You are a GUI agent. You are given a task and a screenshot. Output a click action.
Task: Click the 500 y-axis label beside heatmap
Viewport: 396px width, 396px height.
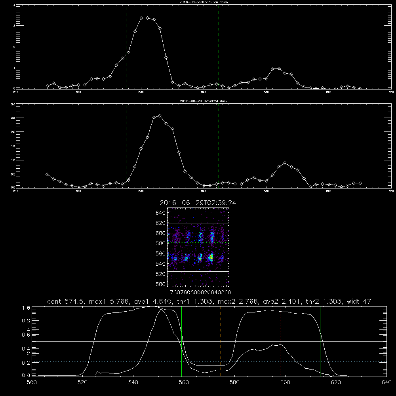(161, 284)
